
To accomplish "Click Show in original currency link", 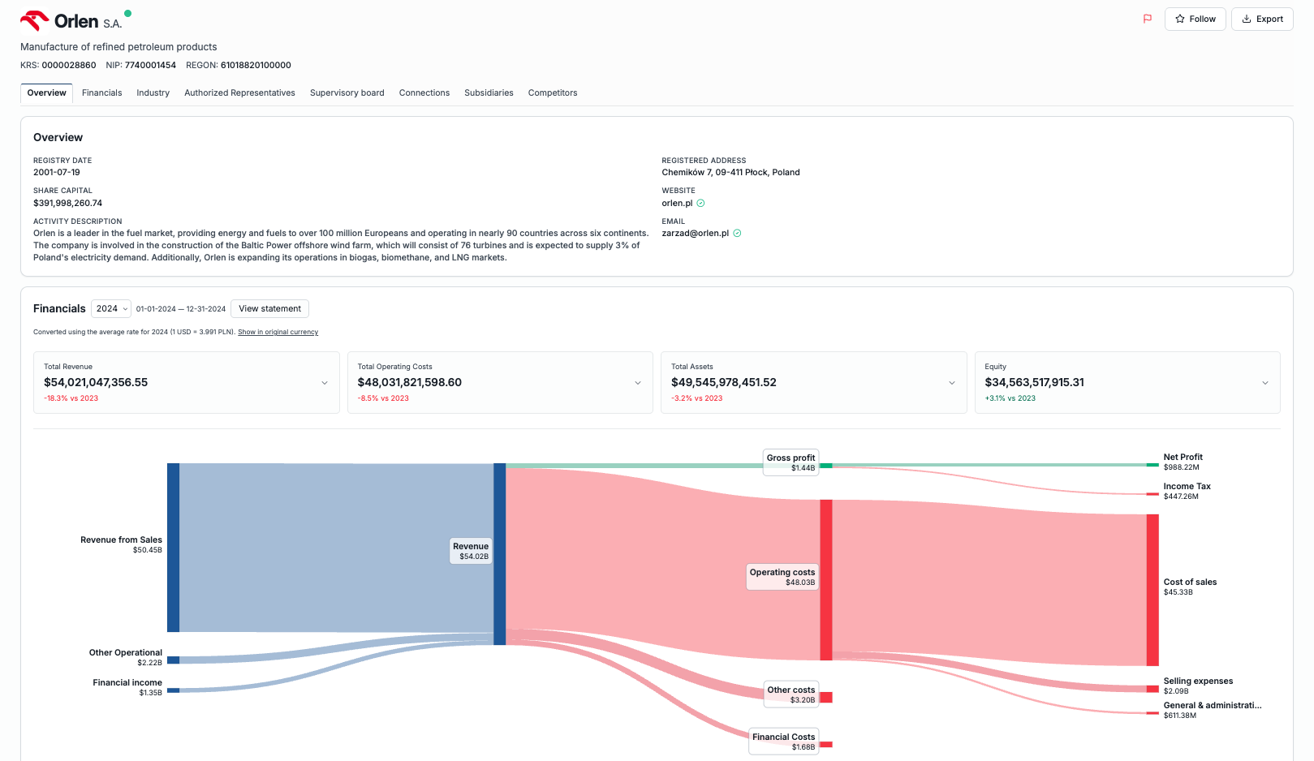I will tap(278, 332).
